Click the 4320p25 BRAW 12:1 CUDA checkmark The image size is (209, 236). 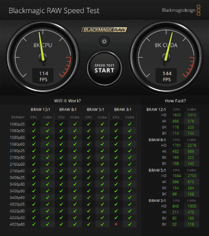[x=47, y=204]
